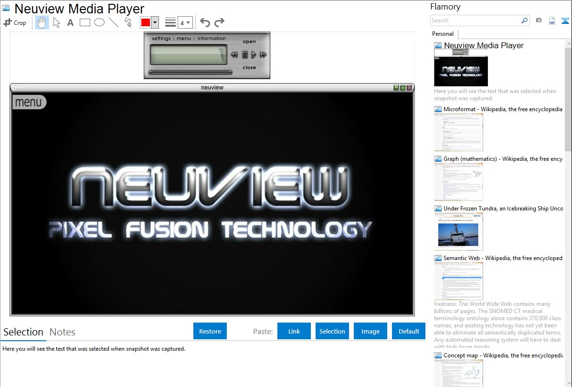Select the text annotation tool
The height and width of the screenshot is (387, 572).
pos(70,22)
